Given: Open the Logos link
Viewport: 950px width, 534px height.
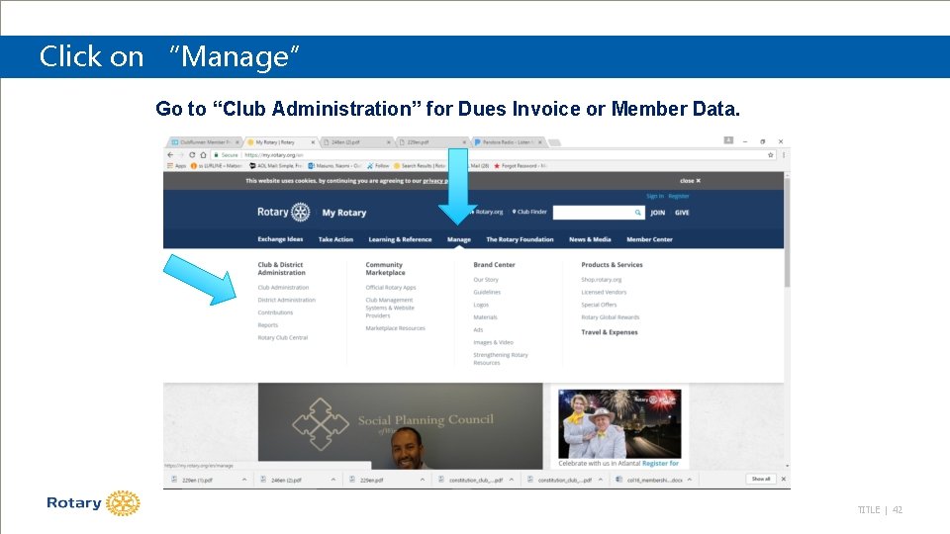Looking at the screenshot, I should pyautogui.click(x=481, y=305).
